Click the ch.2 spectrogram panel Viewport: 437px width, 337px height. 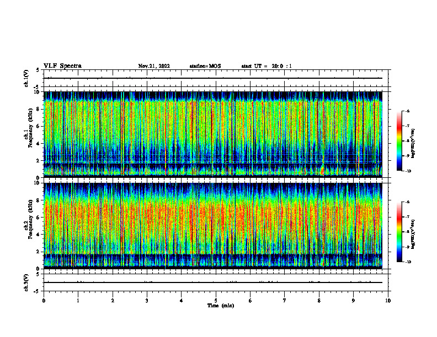point(213,226)
